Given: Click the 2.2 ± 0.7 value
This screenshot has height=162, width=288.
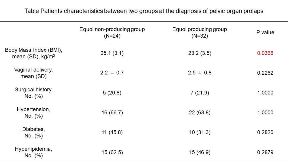Looking at the screenshot, I should (x=112, y=73).
